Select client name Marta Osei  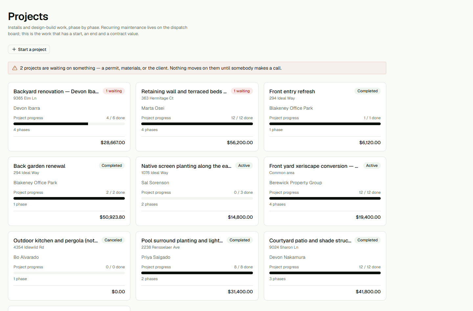point(153,108)
